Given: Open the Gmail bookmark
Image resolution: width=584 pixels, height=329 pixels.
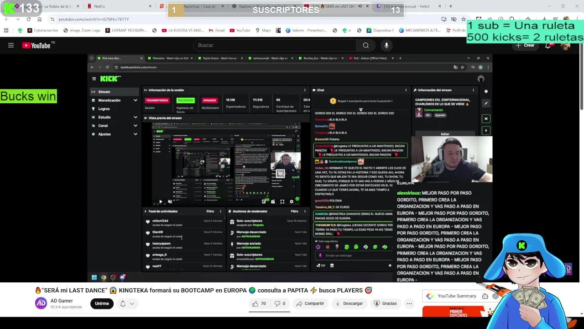Looking at the screenshot, I should 217,31.
